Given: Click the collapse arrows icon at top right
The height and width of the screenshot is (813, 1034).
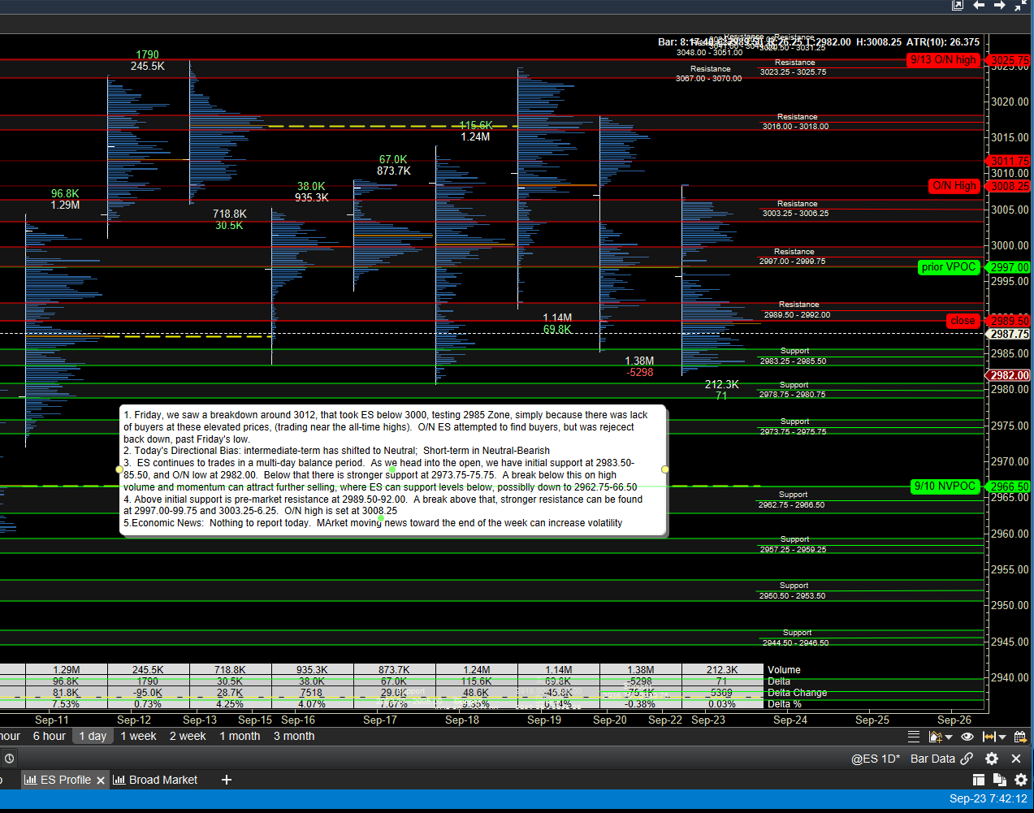Looking at the screenshot, I should pyautogui.click(x=1021, y=6).
